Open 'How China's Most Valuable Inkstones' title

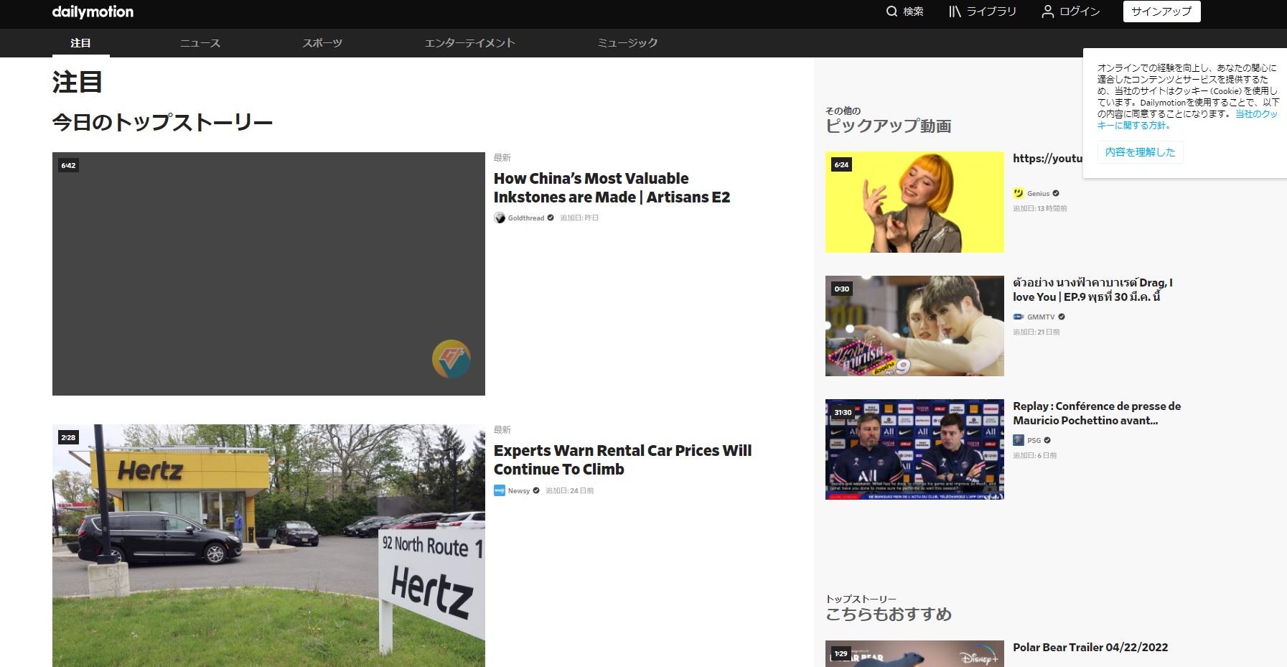612,187
